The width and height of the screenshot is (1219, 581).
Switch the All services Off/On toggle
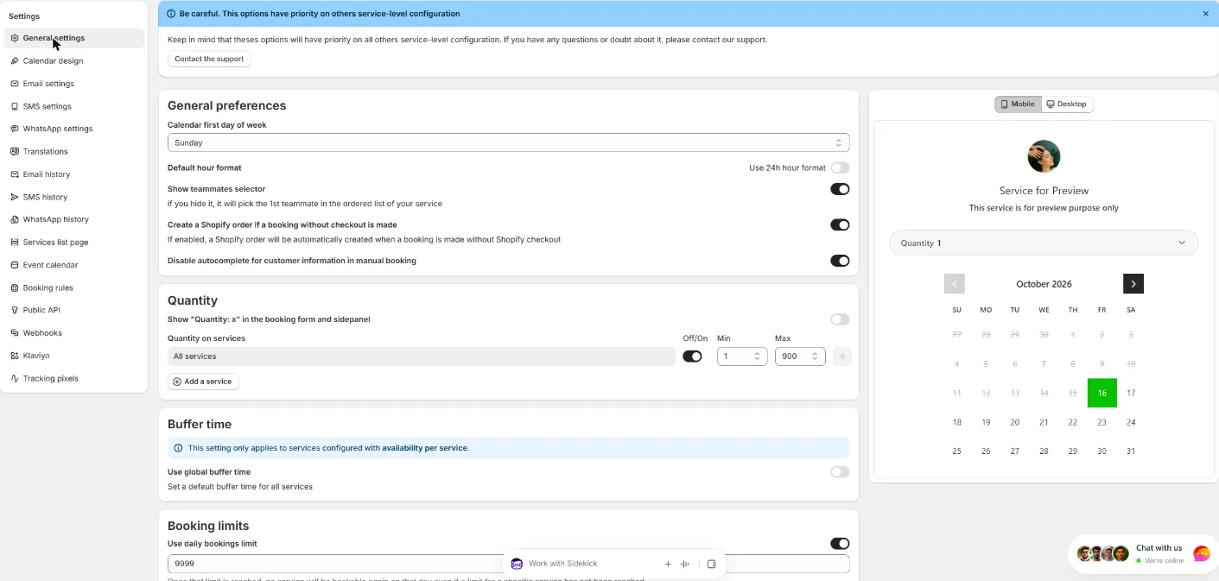pos(692,357)
